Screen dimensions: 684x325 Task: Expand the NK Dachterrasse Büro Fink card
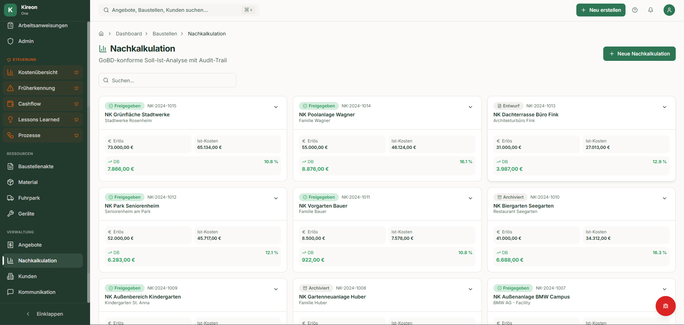click(x=665, y=107)
